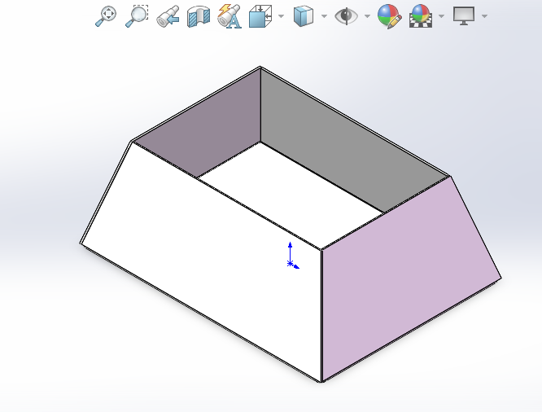Open the Apply Scene dropdown arrow

point(441,16)
